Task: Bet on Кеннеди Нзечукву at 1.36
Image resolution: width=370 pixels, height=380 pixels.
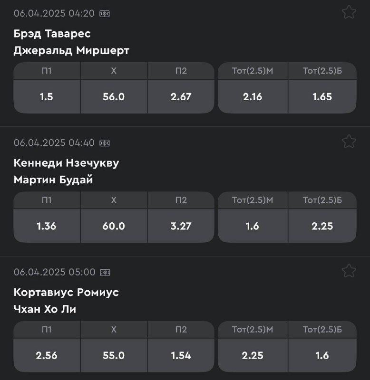Action: pyautogui.click(x=47, y=226)
